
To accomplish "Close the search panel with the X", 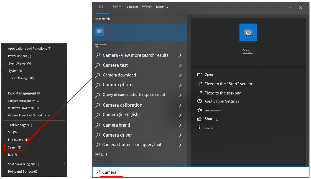I will pos(300,7).
